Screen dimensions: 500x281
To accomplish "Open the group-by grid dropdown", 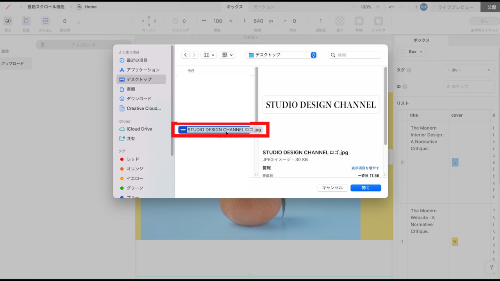I will pyautogui.click(x=227, y=55).
